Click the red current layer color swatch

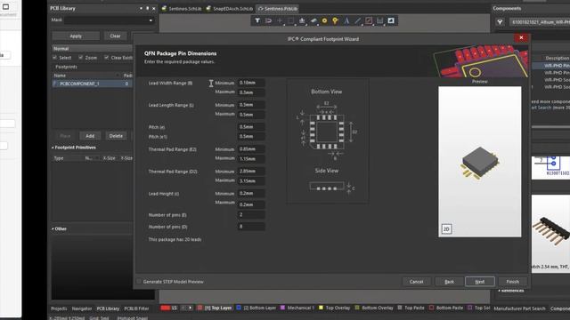166,308
